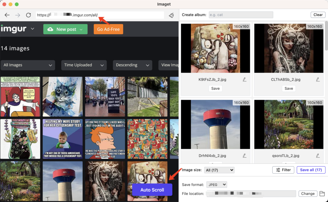
Task: Change the Save format from JPEG
Action: pos(217,184)
